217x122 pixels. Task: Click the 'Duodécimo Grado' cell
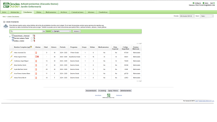point(75,57)
